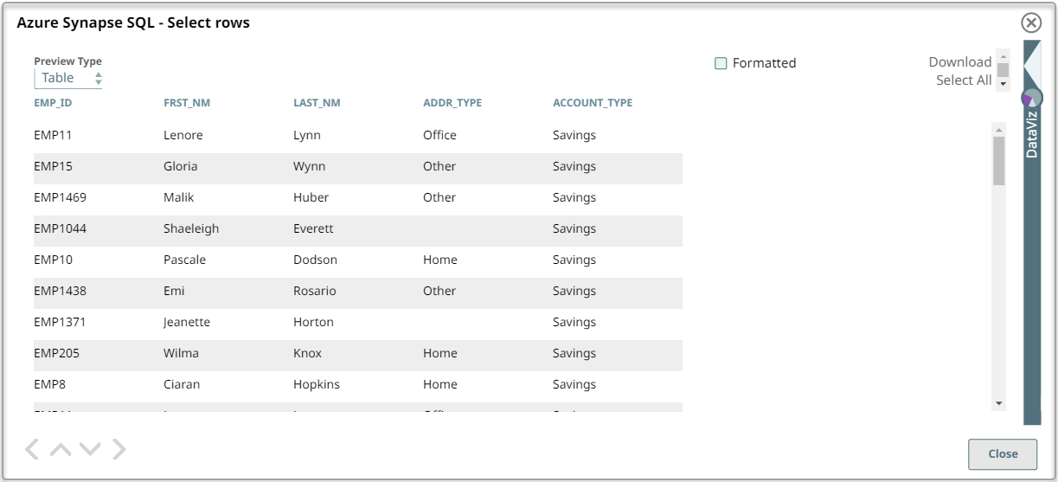
Task: Click Other address type in Gloria's row
Action: (x=439, y=166)
